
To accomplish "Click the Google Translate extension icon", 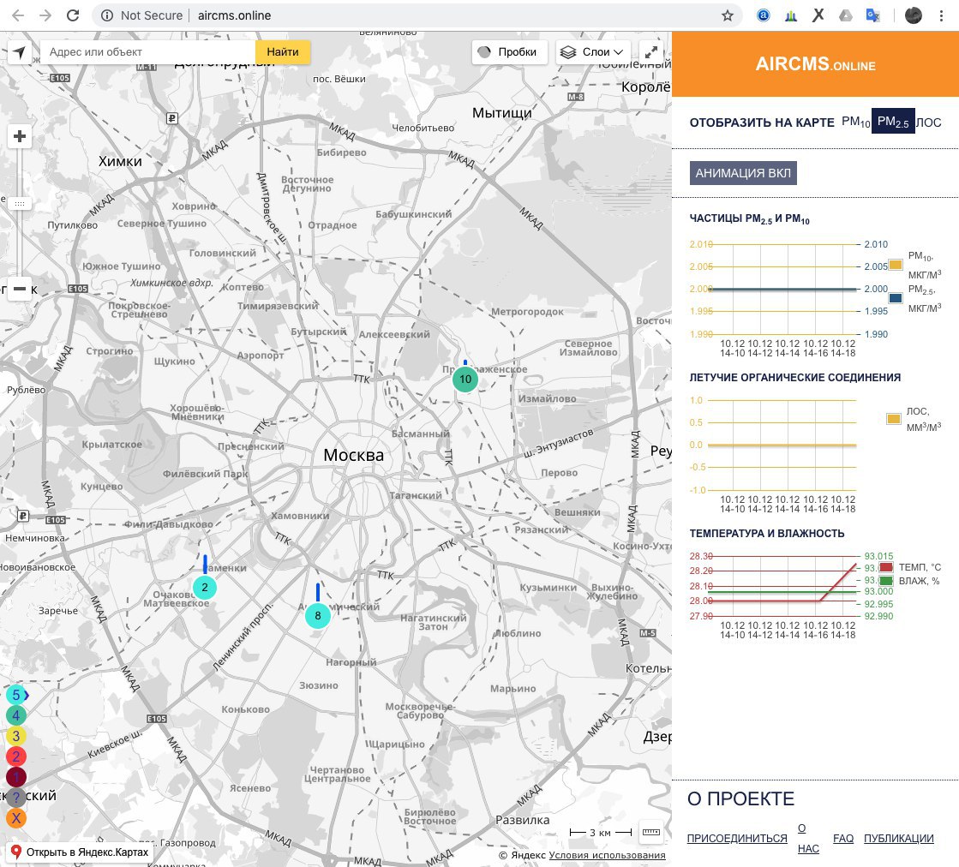I will (873, 15).
